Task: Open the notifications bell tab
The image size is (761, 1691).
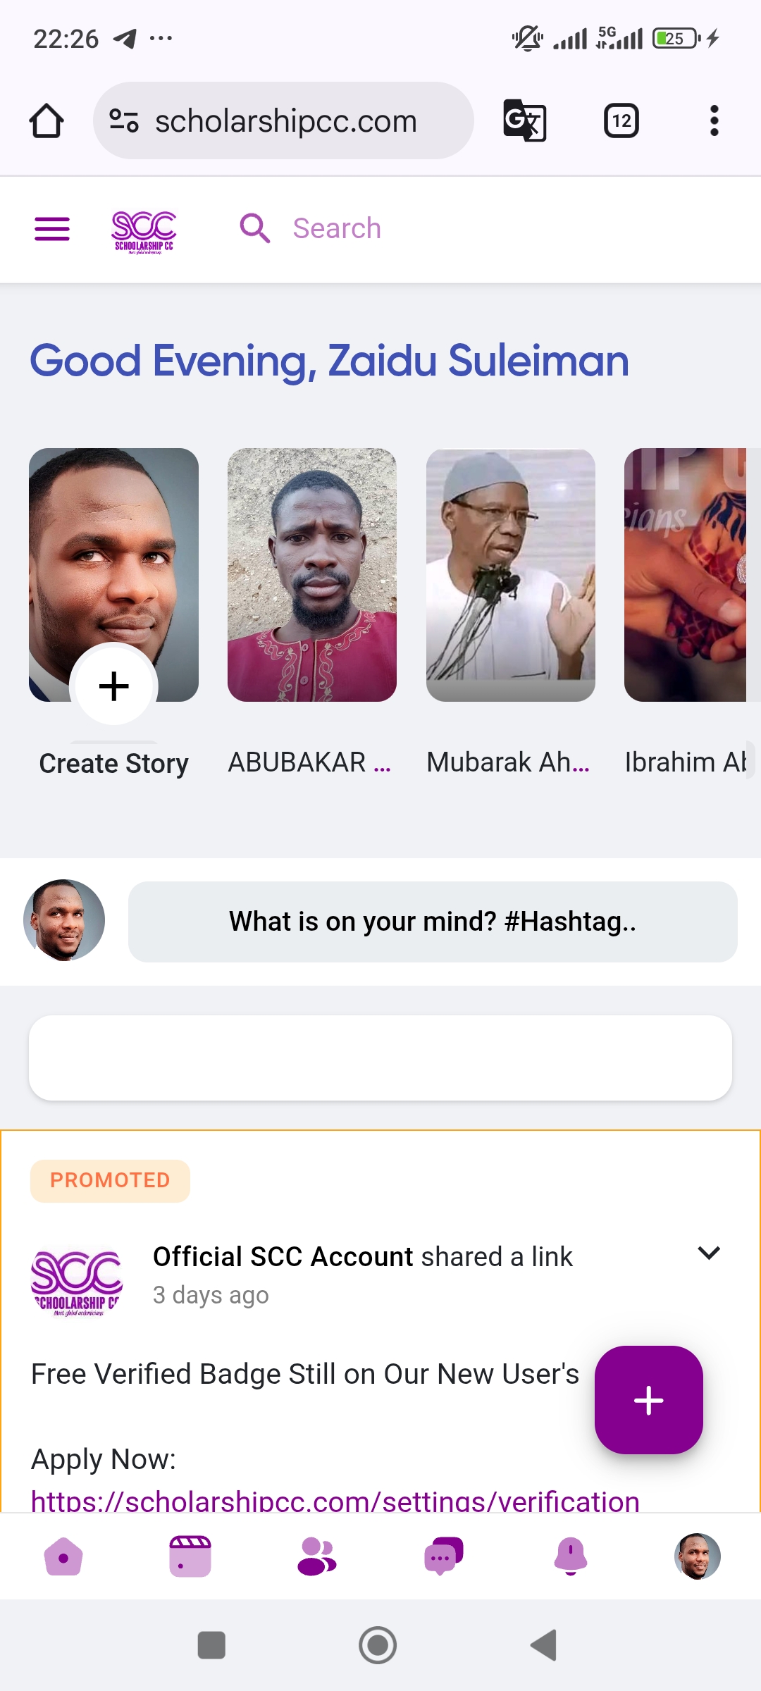Action: (571, 1556)
